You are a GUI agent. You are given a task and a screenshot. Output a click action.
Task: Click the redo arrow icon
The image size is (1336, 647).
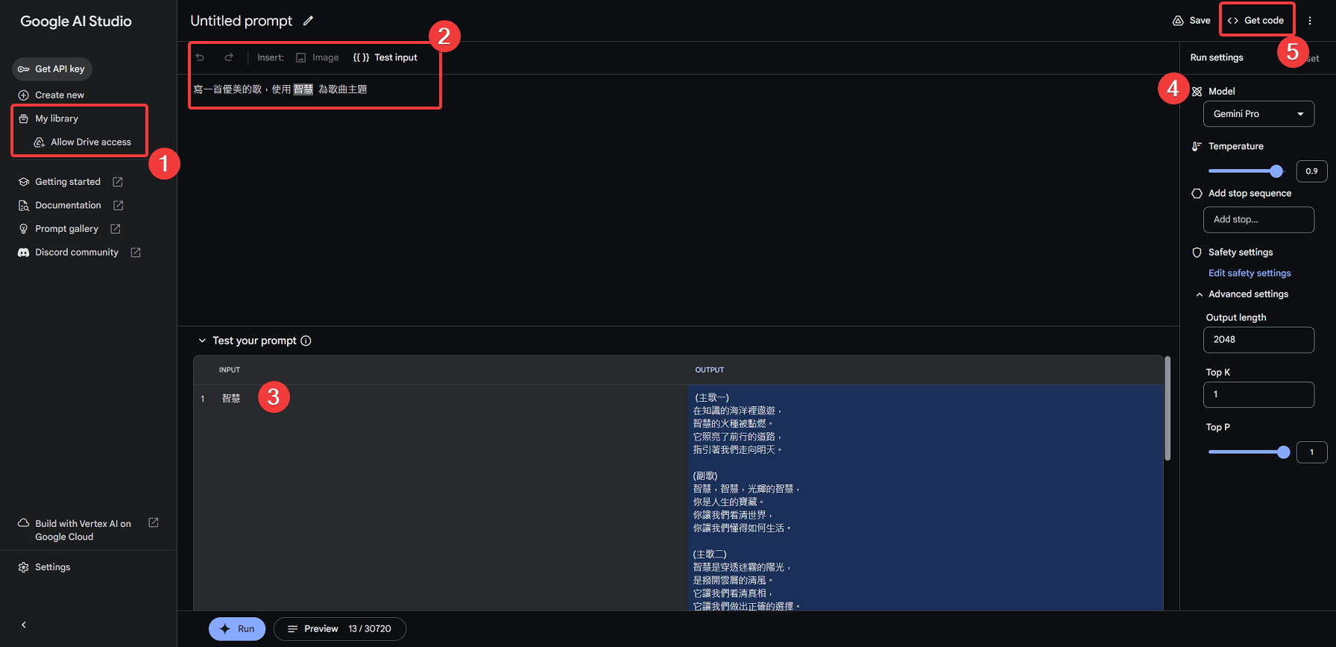click(x=229, y=57)
